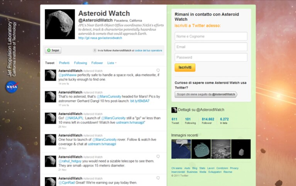Follow the account with the Segui button
The image size is (296, 186).
(x=53, y=50)
